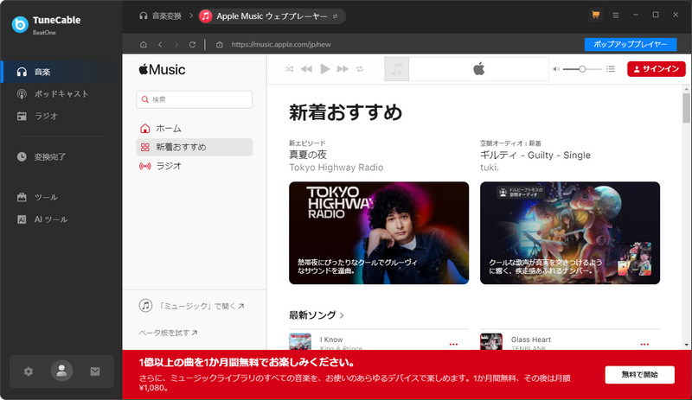Click the TuneCable logo
This screenshot has height=400, width=692.
pyautogui.click(x=20, y=24)
